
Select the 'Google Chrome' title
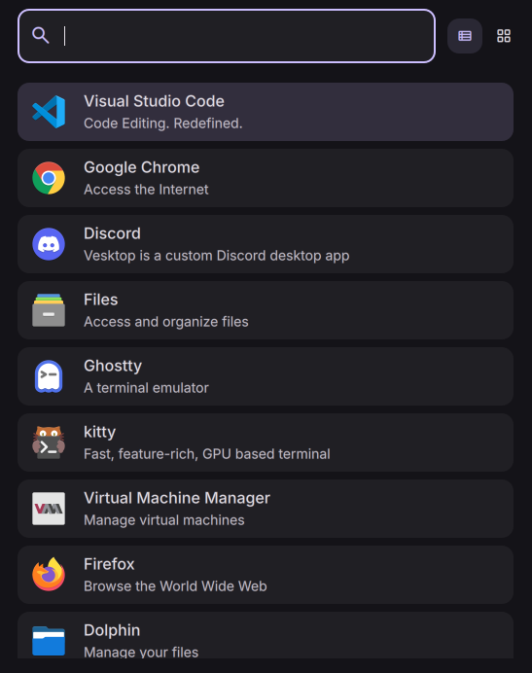coord(141,167)
